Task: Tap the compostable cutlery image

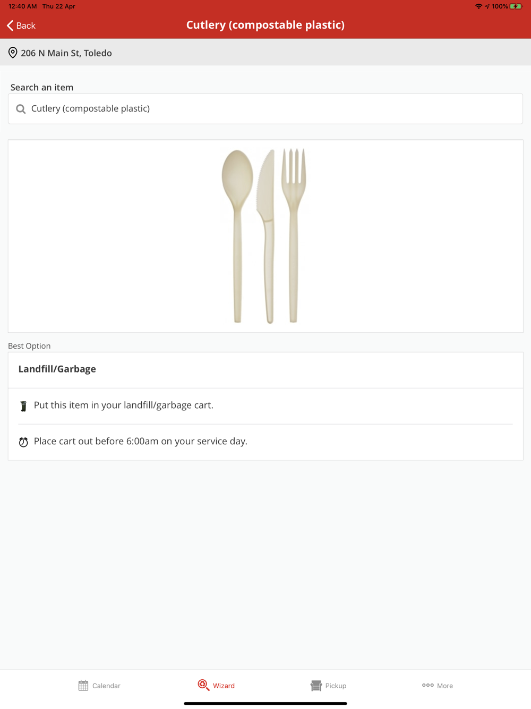Action: [264, 236]
